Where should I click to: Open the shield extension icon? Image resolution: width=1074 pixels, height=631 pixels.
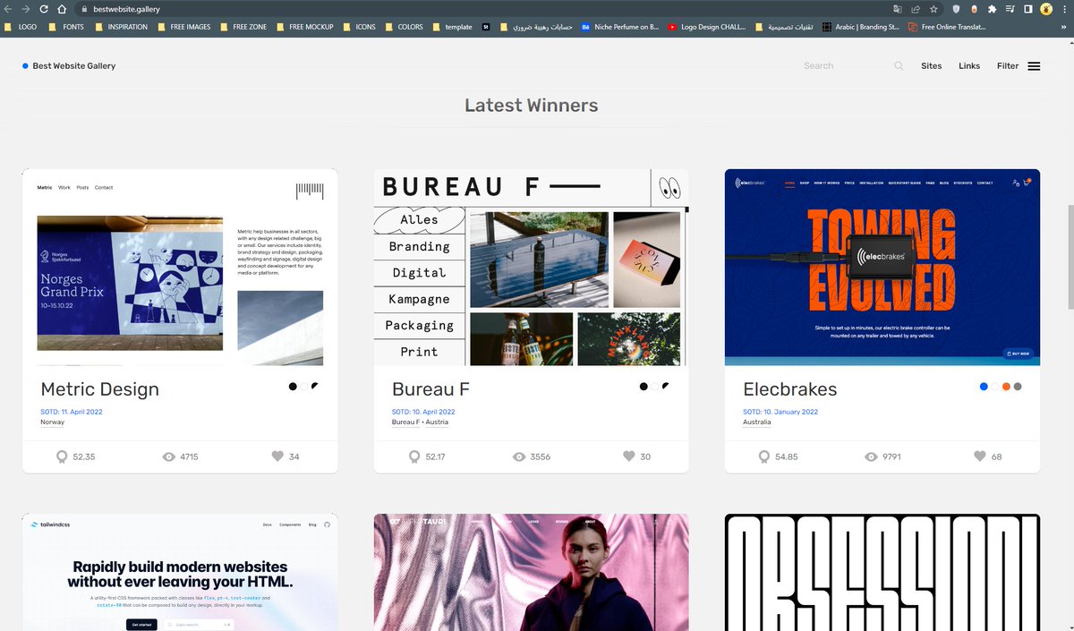pyautogui.click(x=956, y=9)
